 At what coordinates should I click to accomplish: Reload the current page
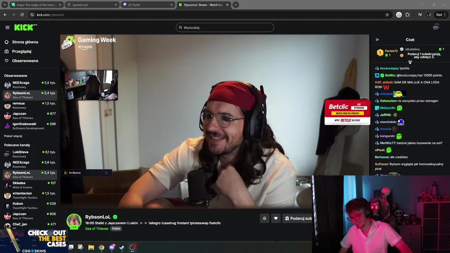[22, 15]
